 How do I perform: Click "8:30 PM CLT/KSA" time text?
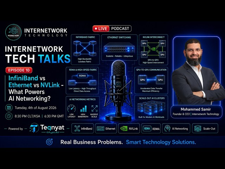click(x=27, y=116)
